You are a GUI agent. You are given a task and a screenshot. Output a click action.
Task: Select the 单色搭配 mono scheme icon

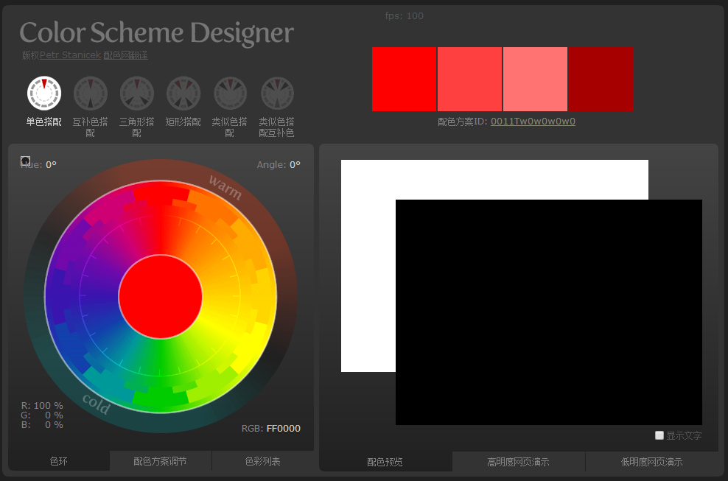44,94
